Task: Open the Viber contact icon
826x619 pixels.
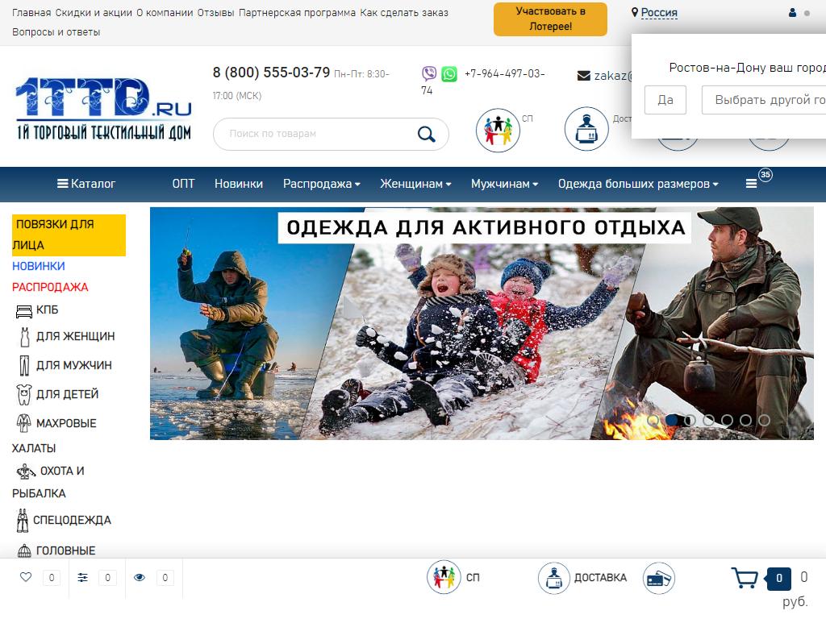Action: coord(429,74)
